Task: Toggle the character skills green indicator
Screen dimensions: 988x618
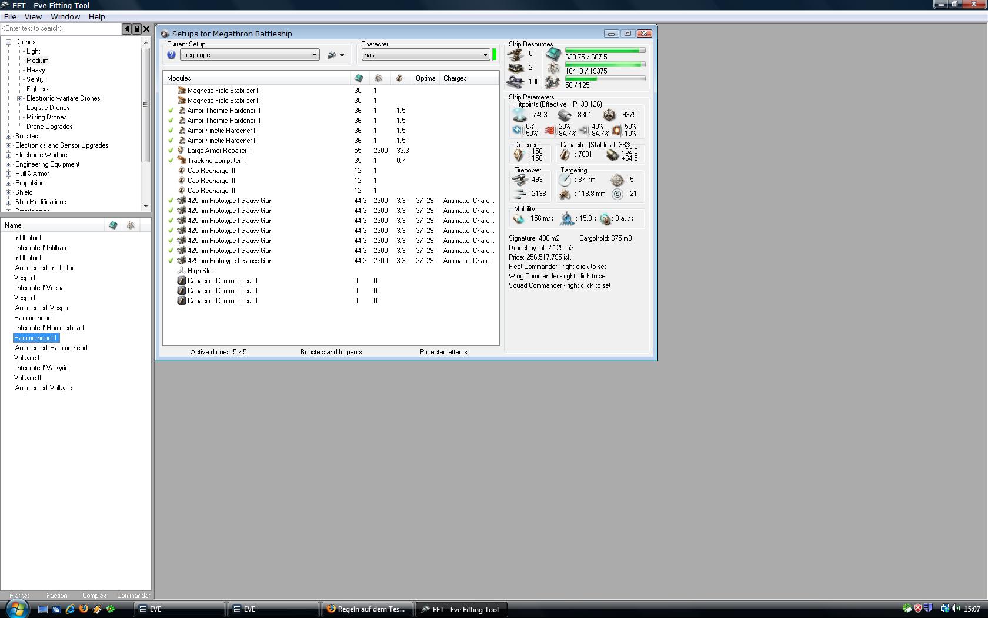Action: click(495, 55)
